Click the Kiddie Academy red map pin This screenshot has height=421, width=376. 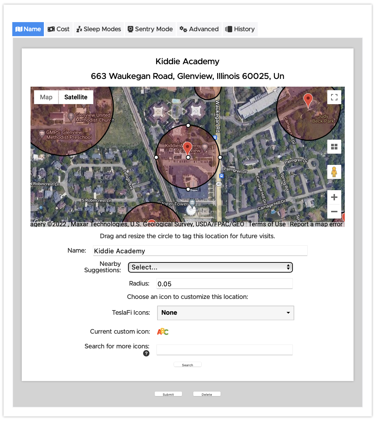tap(188, 148)
